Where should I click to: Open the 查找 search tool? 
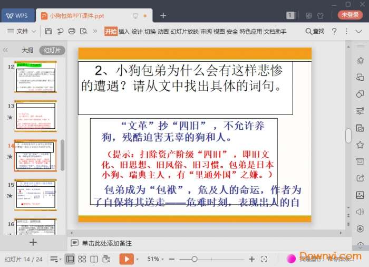coord(314,32)
